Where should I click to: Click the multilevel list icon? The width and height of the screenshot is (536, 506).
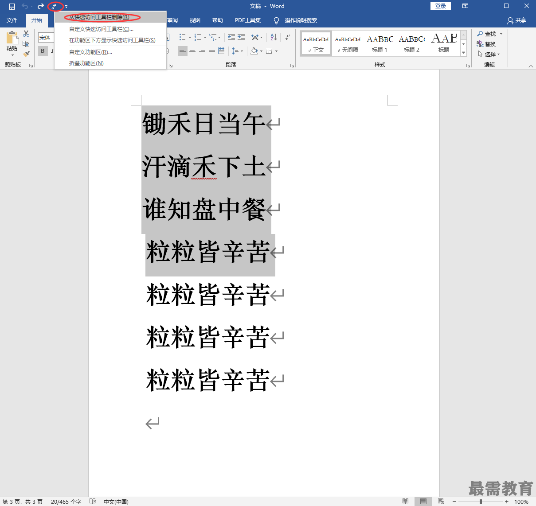[x=213, y=37]
